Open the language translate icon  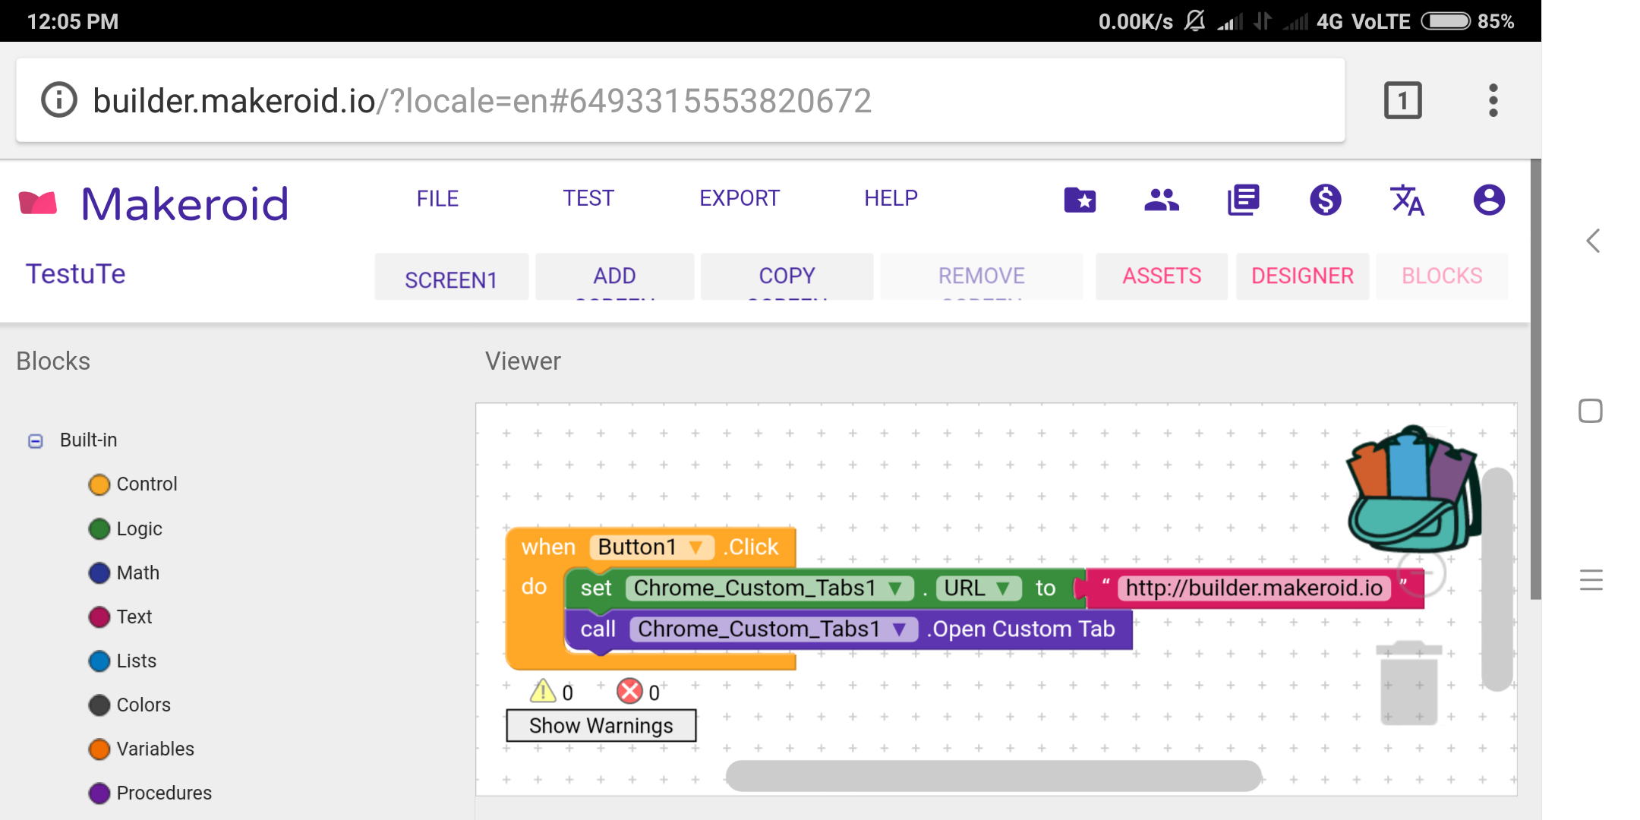[x=1407, y=200]
